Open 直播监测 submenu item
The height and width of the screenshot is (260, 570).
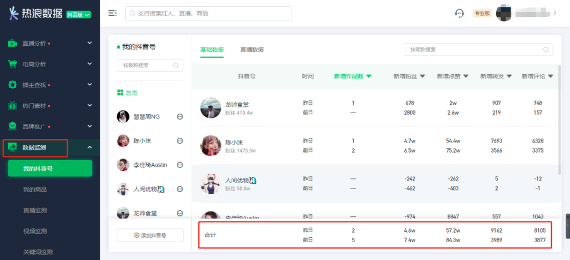point(35,211)
